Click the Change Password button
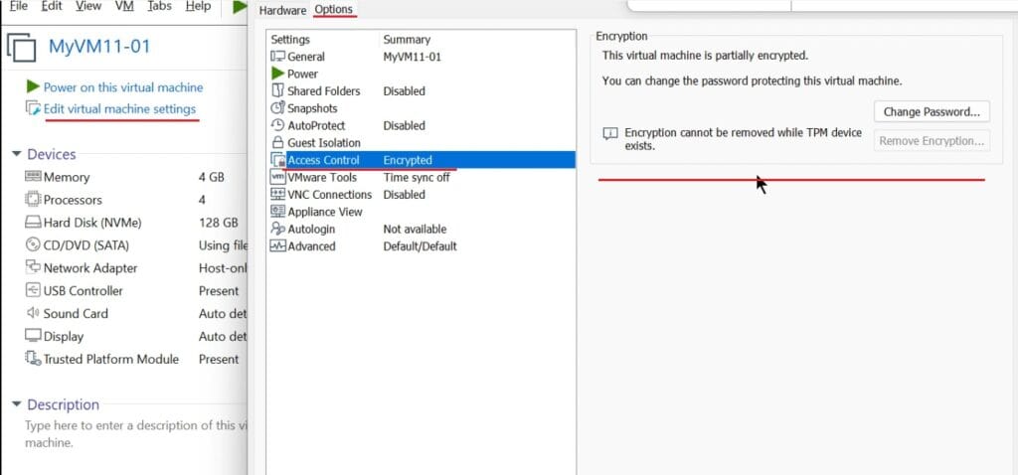 tap(932, 111)
